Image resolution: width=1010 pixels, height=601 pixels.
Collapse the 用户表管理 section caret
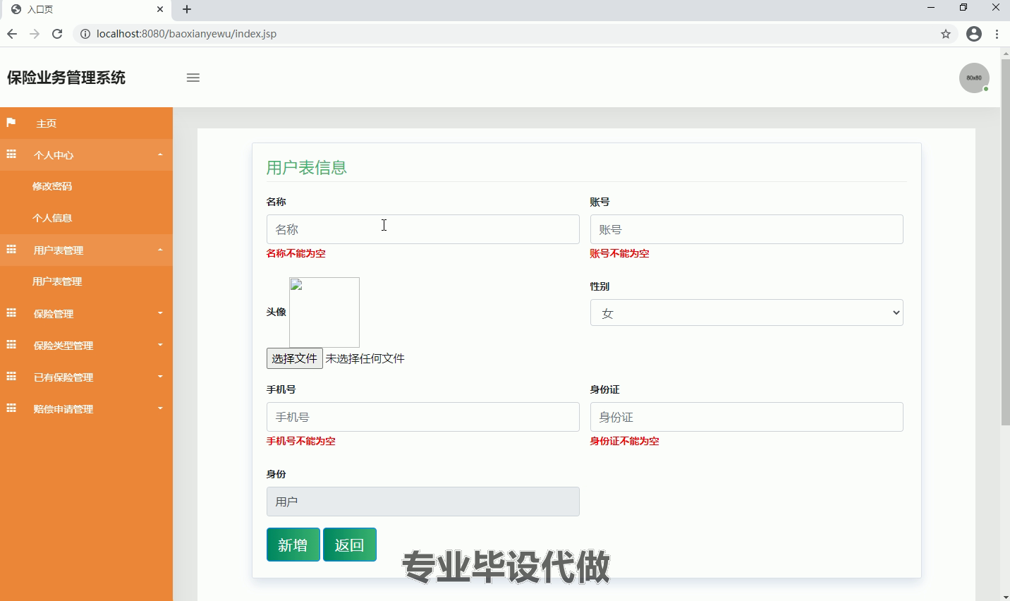pos(160,250)
